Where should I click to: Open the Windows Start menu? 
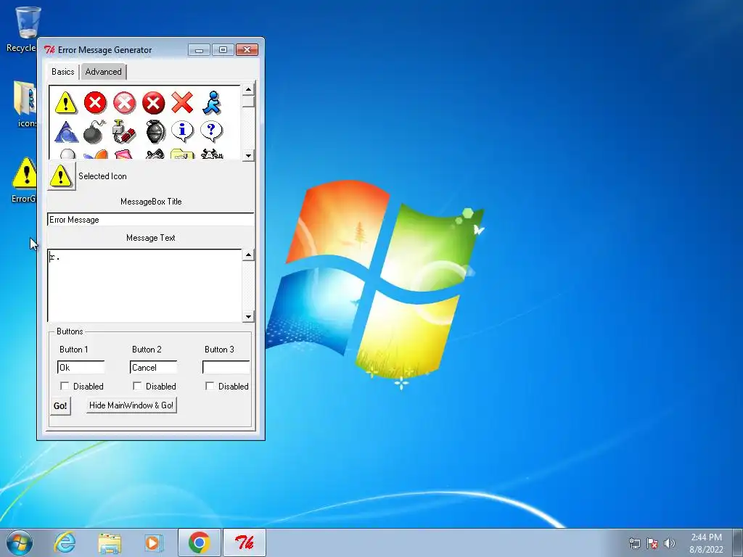20,542
